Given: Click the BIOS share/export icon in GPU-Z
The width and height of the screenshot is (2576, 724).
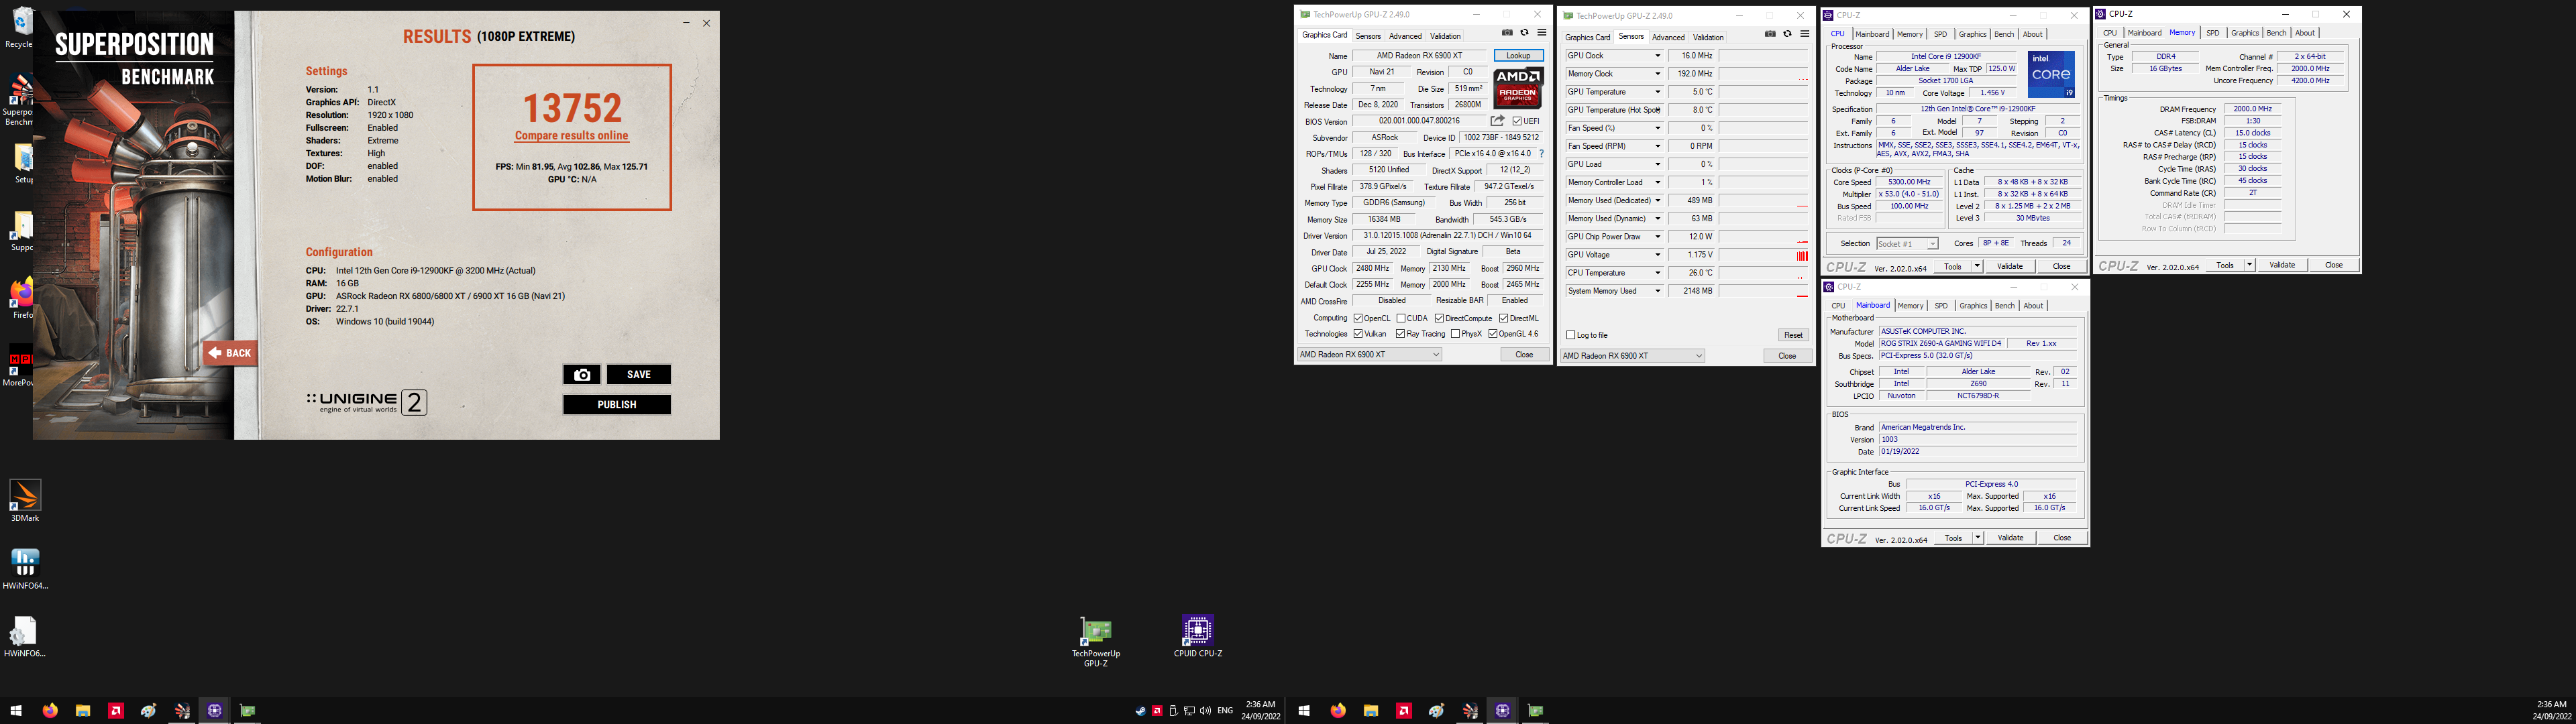Looking at the screenshot, I should tap(1497, 121).
